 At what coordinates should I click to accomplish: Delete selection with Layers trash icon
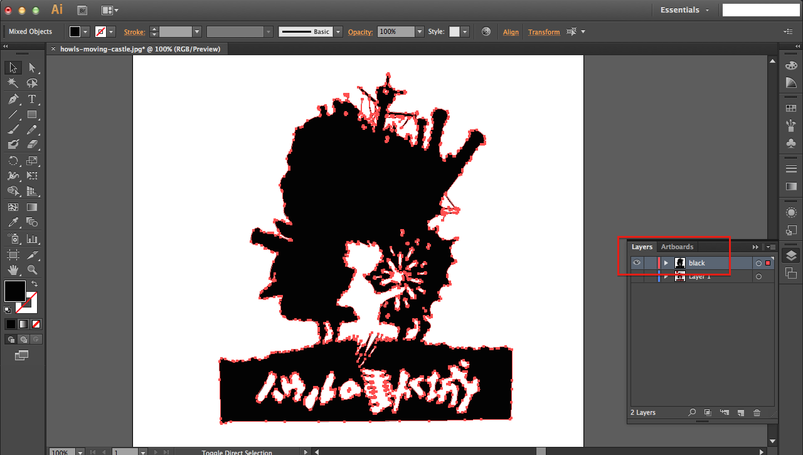[757, 412]
